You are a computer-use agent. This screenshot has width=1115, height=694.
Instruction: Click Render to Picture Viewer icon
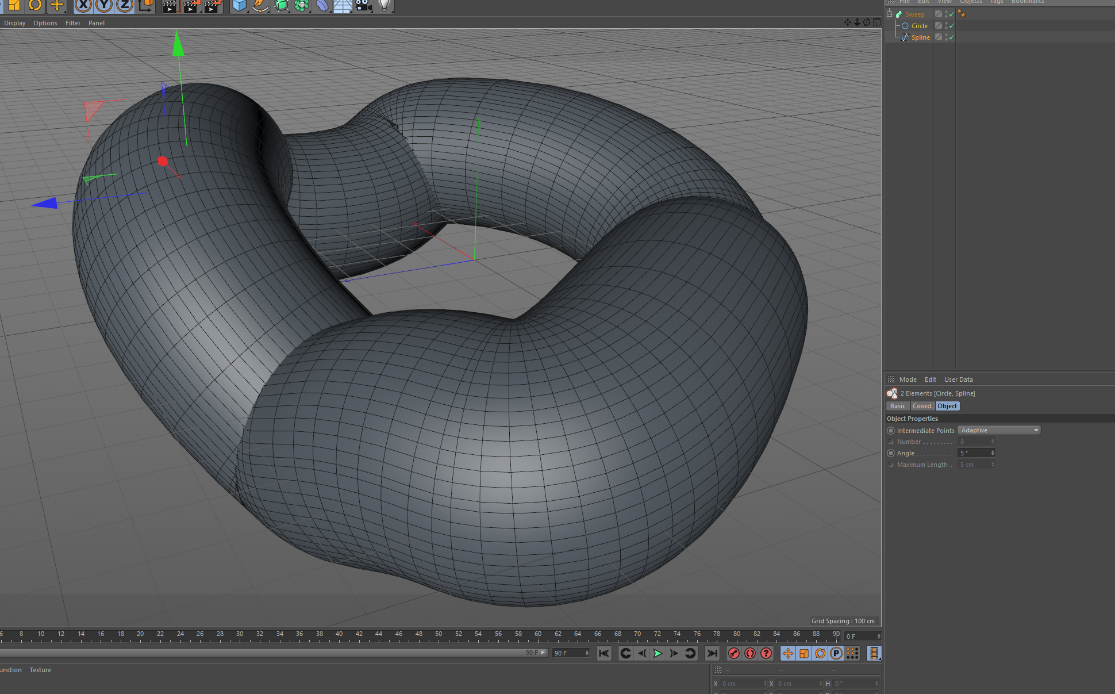point(191,6)
